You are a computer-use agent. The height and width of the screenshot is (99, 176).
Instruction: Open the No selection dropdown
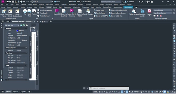pos(12,25)
